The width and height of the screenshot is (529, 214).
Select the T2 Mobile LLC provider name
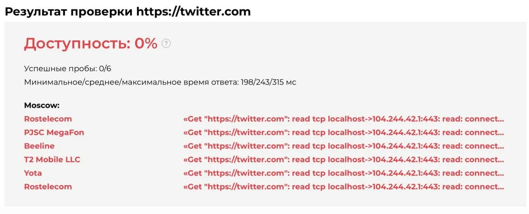52,160
